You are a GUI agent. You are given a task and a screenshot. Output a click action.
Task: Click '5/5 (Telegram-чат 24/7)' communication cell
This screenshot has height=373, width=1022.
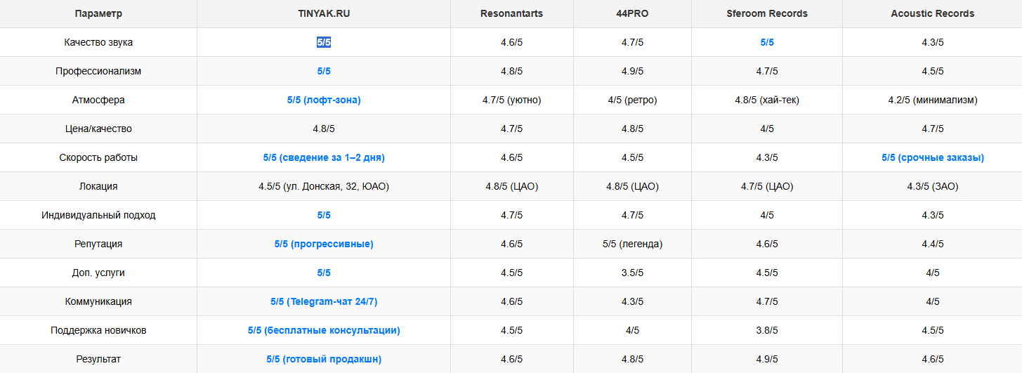tap(324, 301)
